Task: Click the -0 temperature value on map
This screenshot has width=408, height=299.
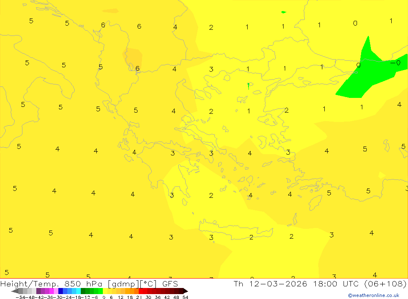Action: (x=395, y=63)
